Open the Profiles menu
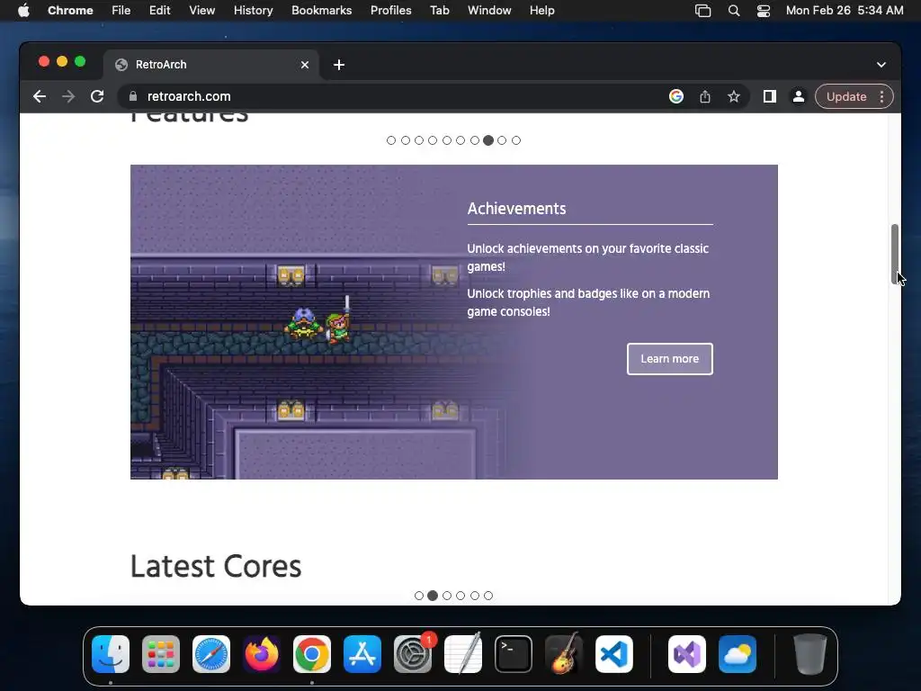921x691 pixels. (390, 11)
